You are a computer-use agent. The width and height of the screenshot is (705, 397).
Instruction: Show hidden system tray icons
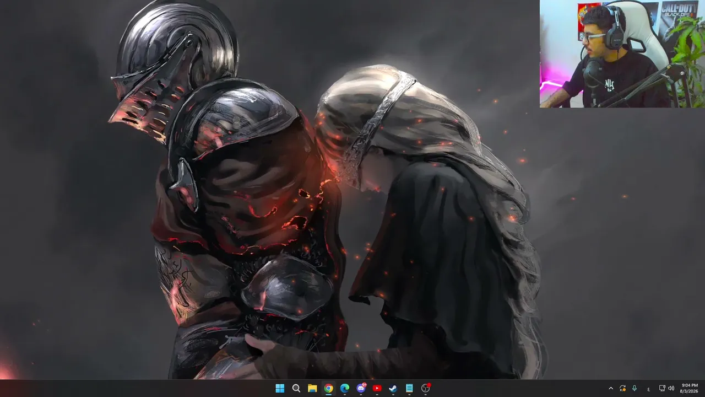(x=610, y=388)
